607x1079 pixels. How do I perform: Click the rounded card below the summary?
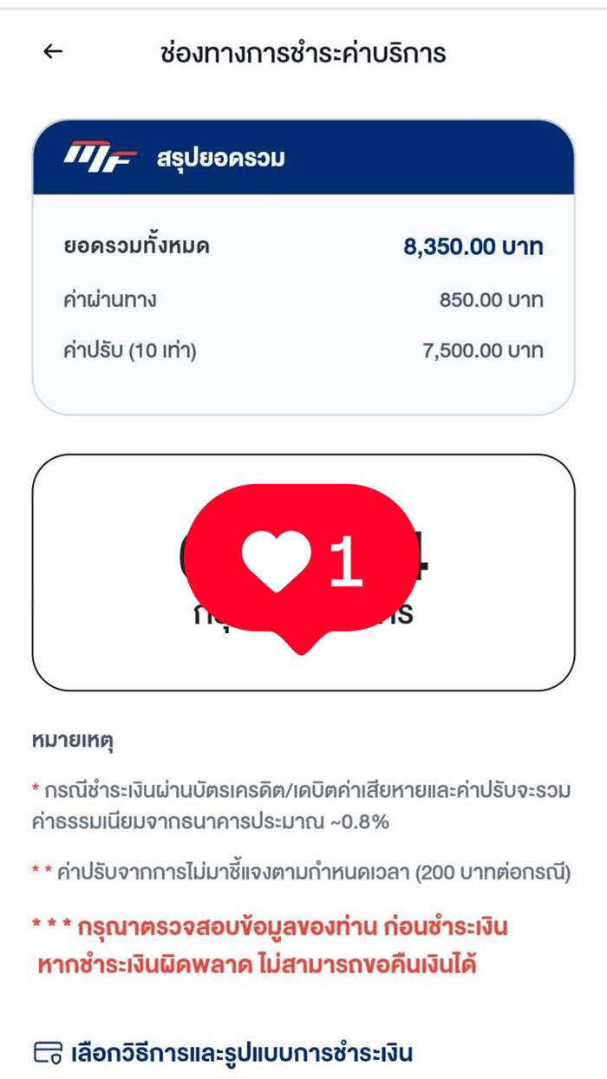(303, 566)
